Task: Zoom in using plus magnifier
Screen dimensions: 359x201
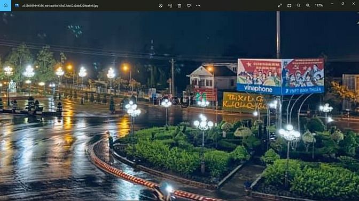Action: tap(308, 5)
